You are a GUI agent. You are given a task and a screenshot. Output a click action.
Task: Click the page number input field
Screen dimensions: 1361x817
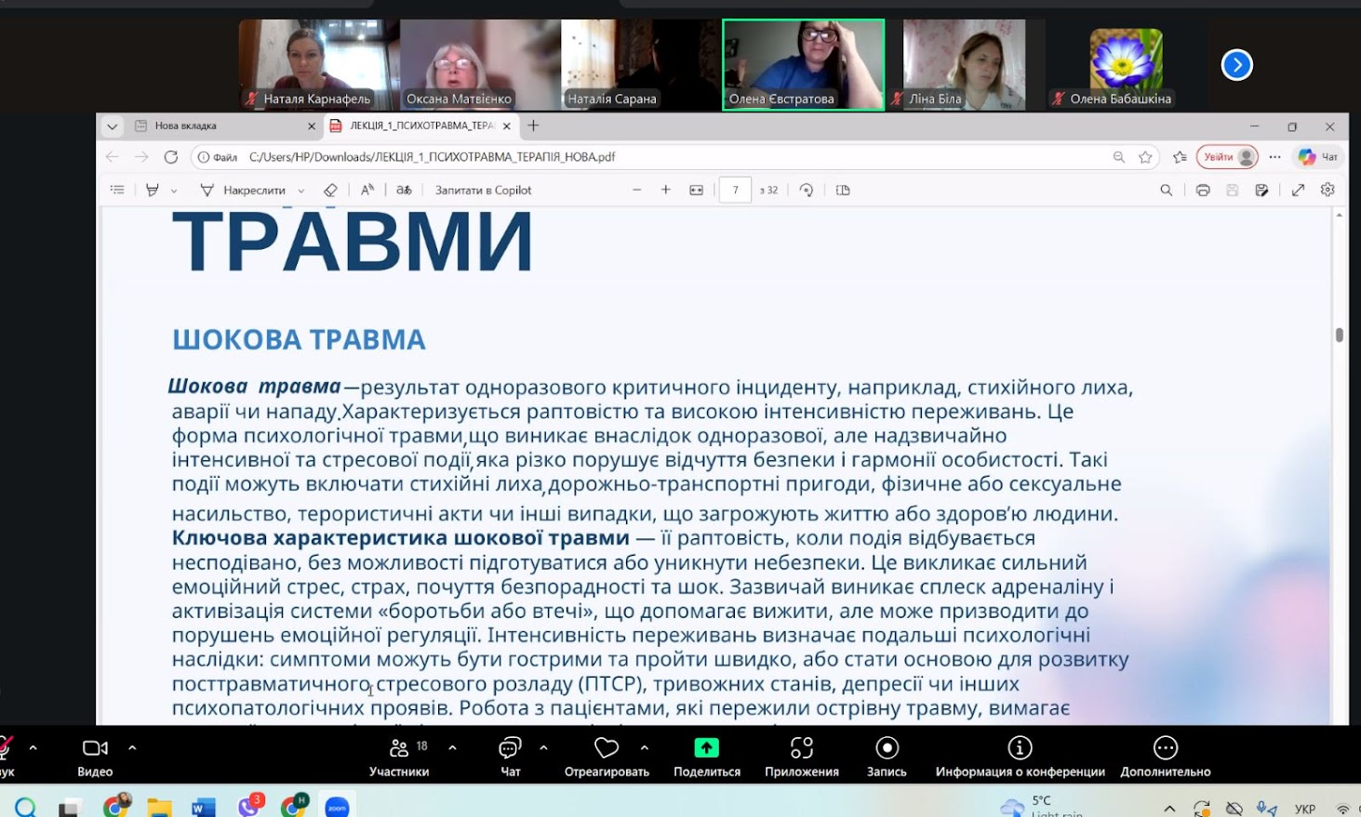coord(735,191)
